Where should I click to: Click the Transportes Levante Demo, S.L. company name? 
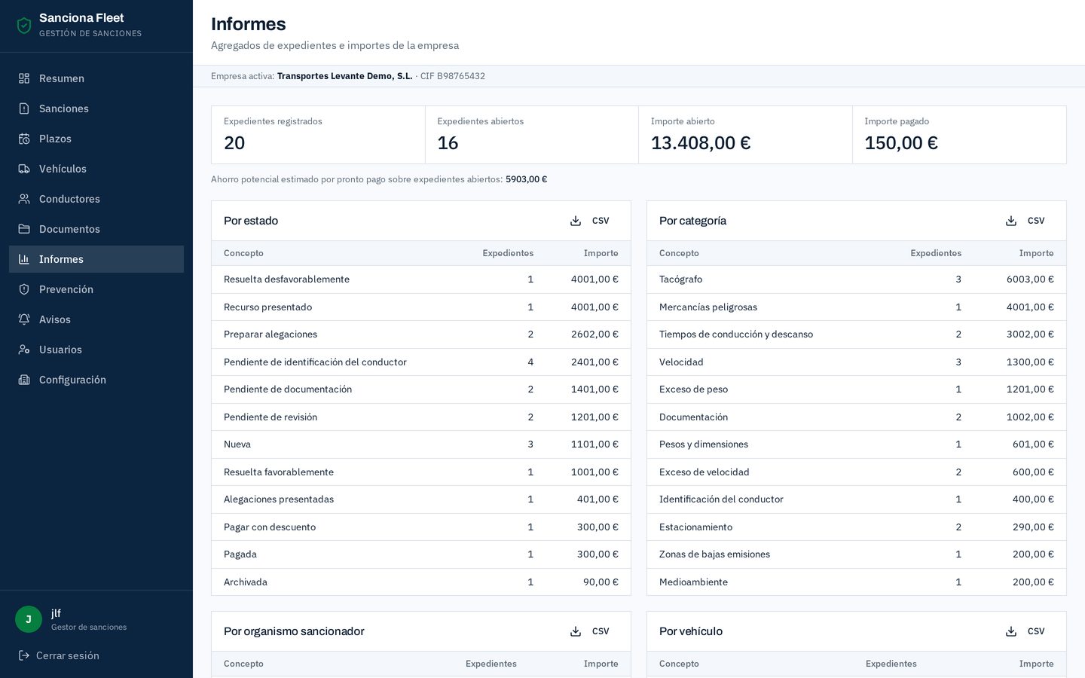pyautogui.click(x=344, y=76)
